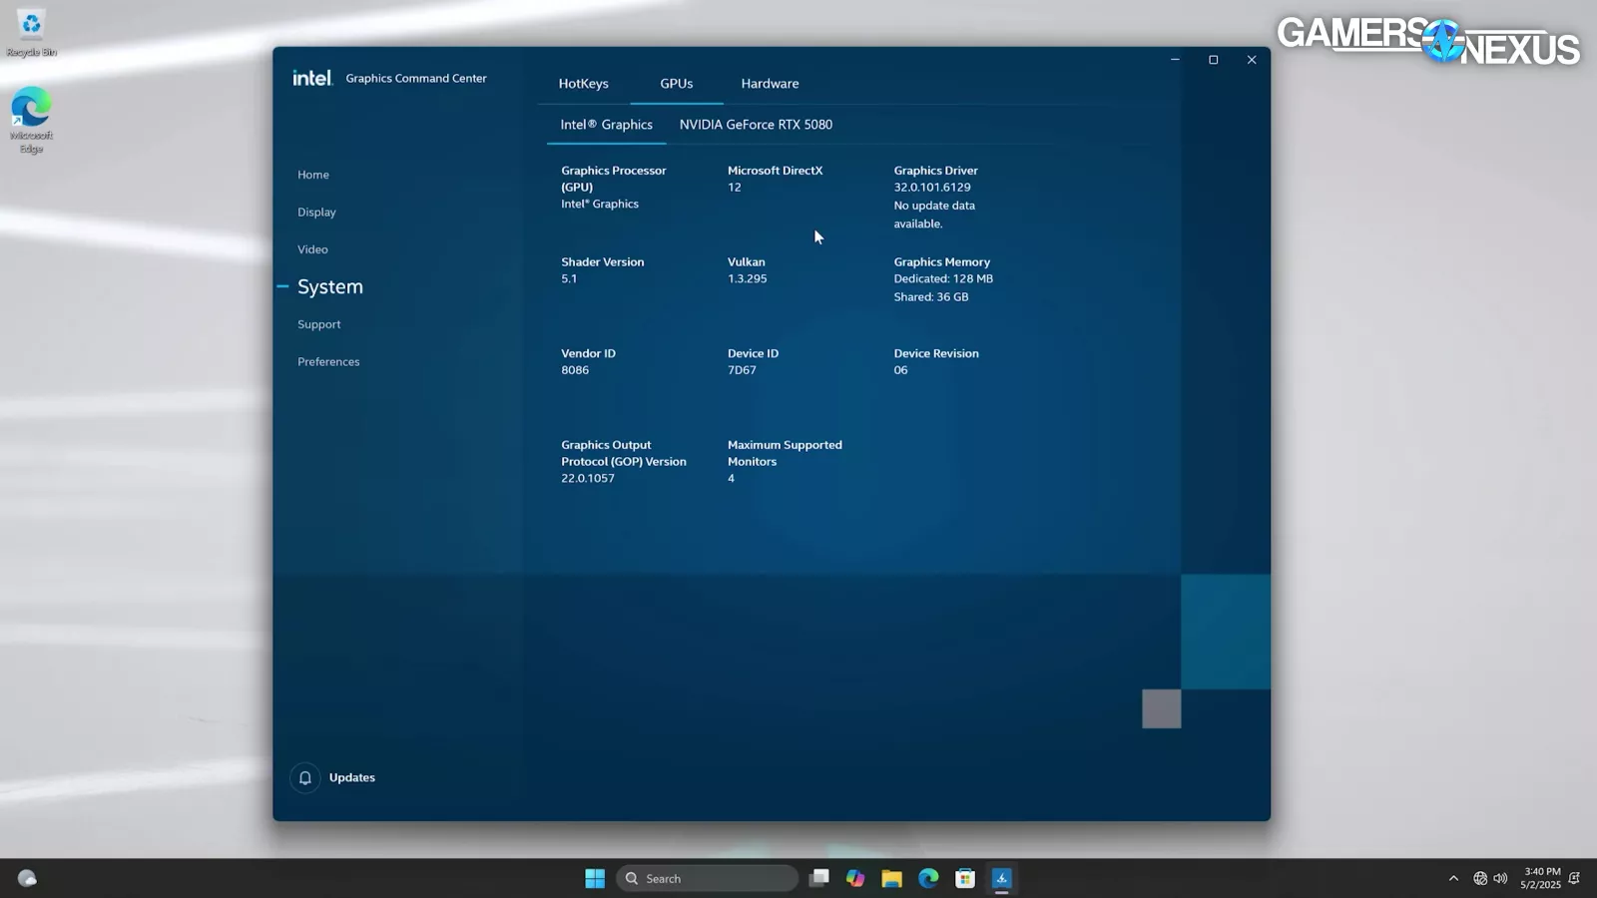
Task: Open the Windows Start menu icon
Action: (595, 878)
